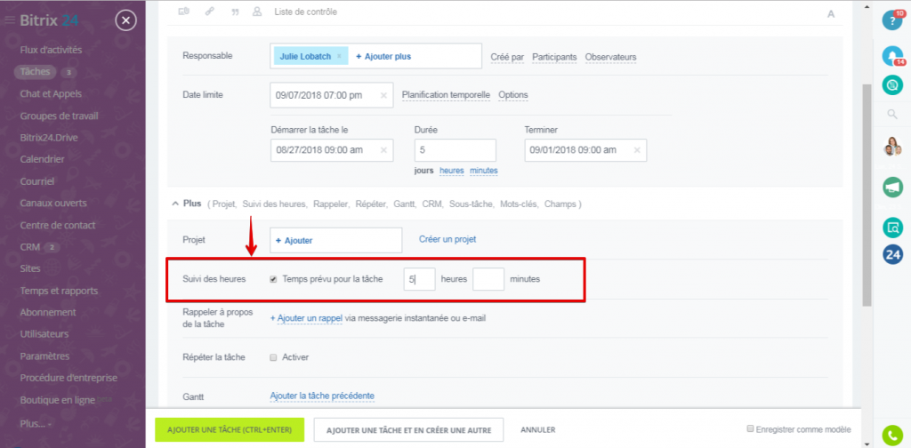Click the page vertical scrollbar thumb
This screenshot has height=448, width=911.
867,195
